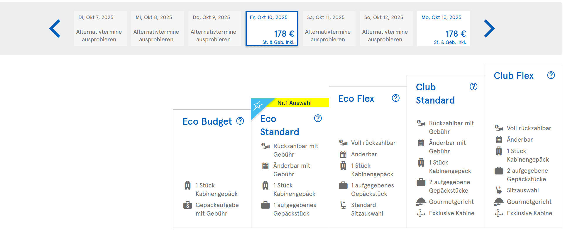Select Fri, Okt 10, 2025 date tab

[272, 29]
